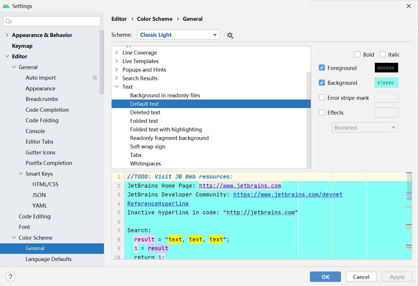Click the jetbrains.com/devnet hyperlink
Image resolution: width=419 pixels, height=286 pixels.
point(288,194)
